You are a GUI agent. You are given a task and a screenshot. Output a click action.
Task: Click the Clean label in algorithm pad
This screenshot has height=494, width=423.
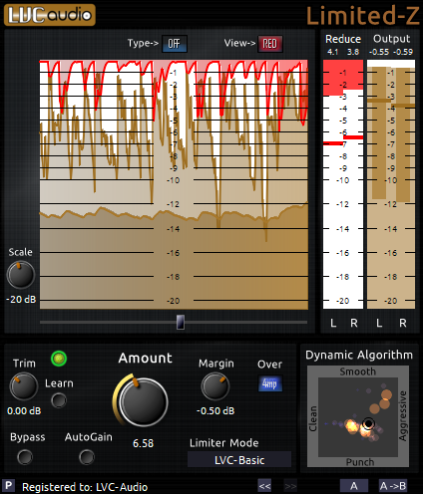pos(313,418)
